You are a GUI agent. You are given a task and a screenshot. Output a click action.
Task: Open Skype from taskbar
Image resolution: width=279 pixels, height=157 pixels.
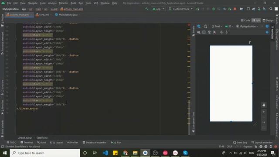click(x=185, y=153)
